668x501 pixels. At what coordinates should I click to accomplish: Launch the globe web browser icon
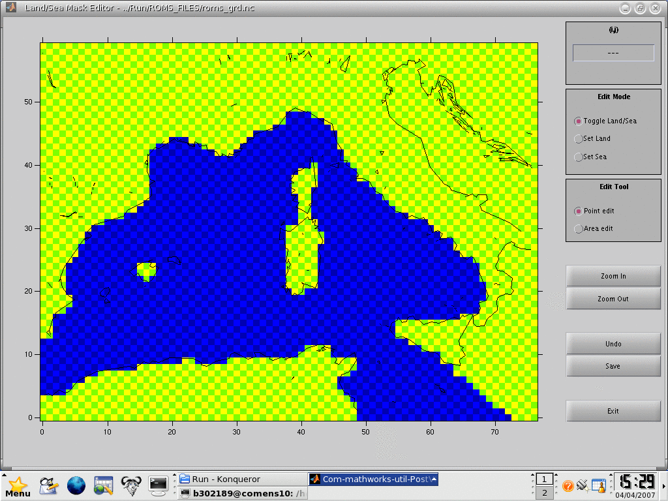tap(76, 485)
